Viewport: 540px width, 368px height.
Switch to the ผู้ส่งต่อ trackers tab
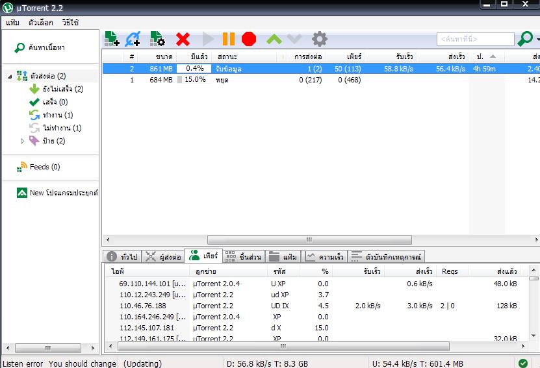pos(163,256)
